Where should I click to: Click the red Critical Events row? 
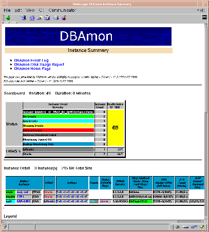[59, 130]
